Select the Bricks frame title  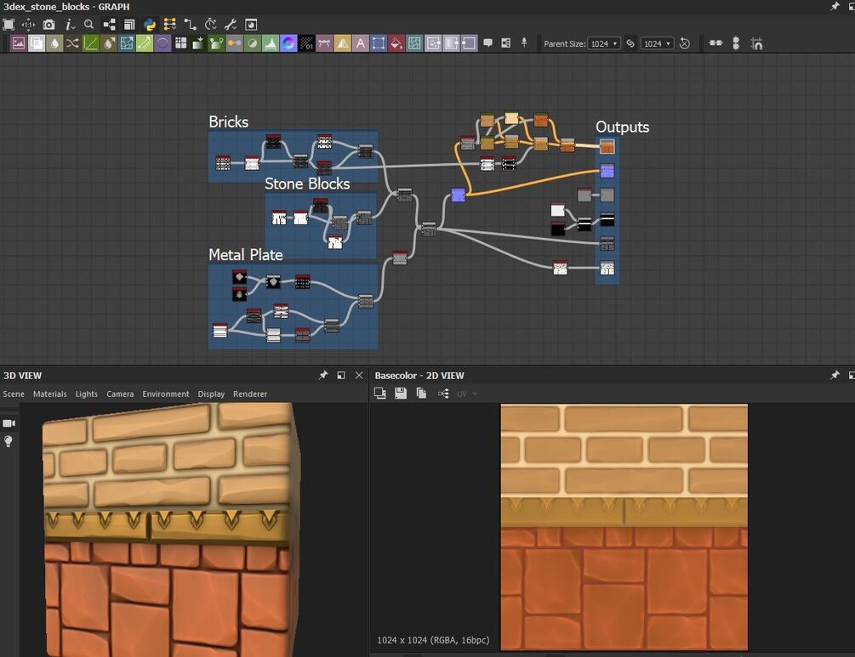point(229,122)
